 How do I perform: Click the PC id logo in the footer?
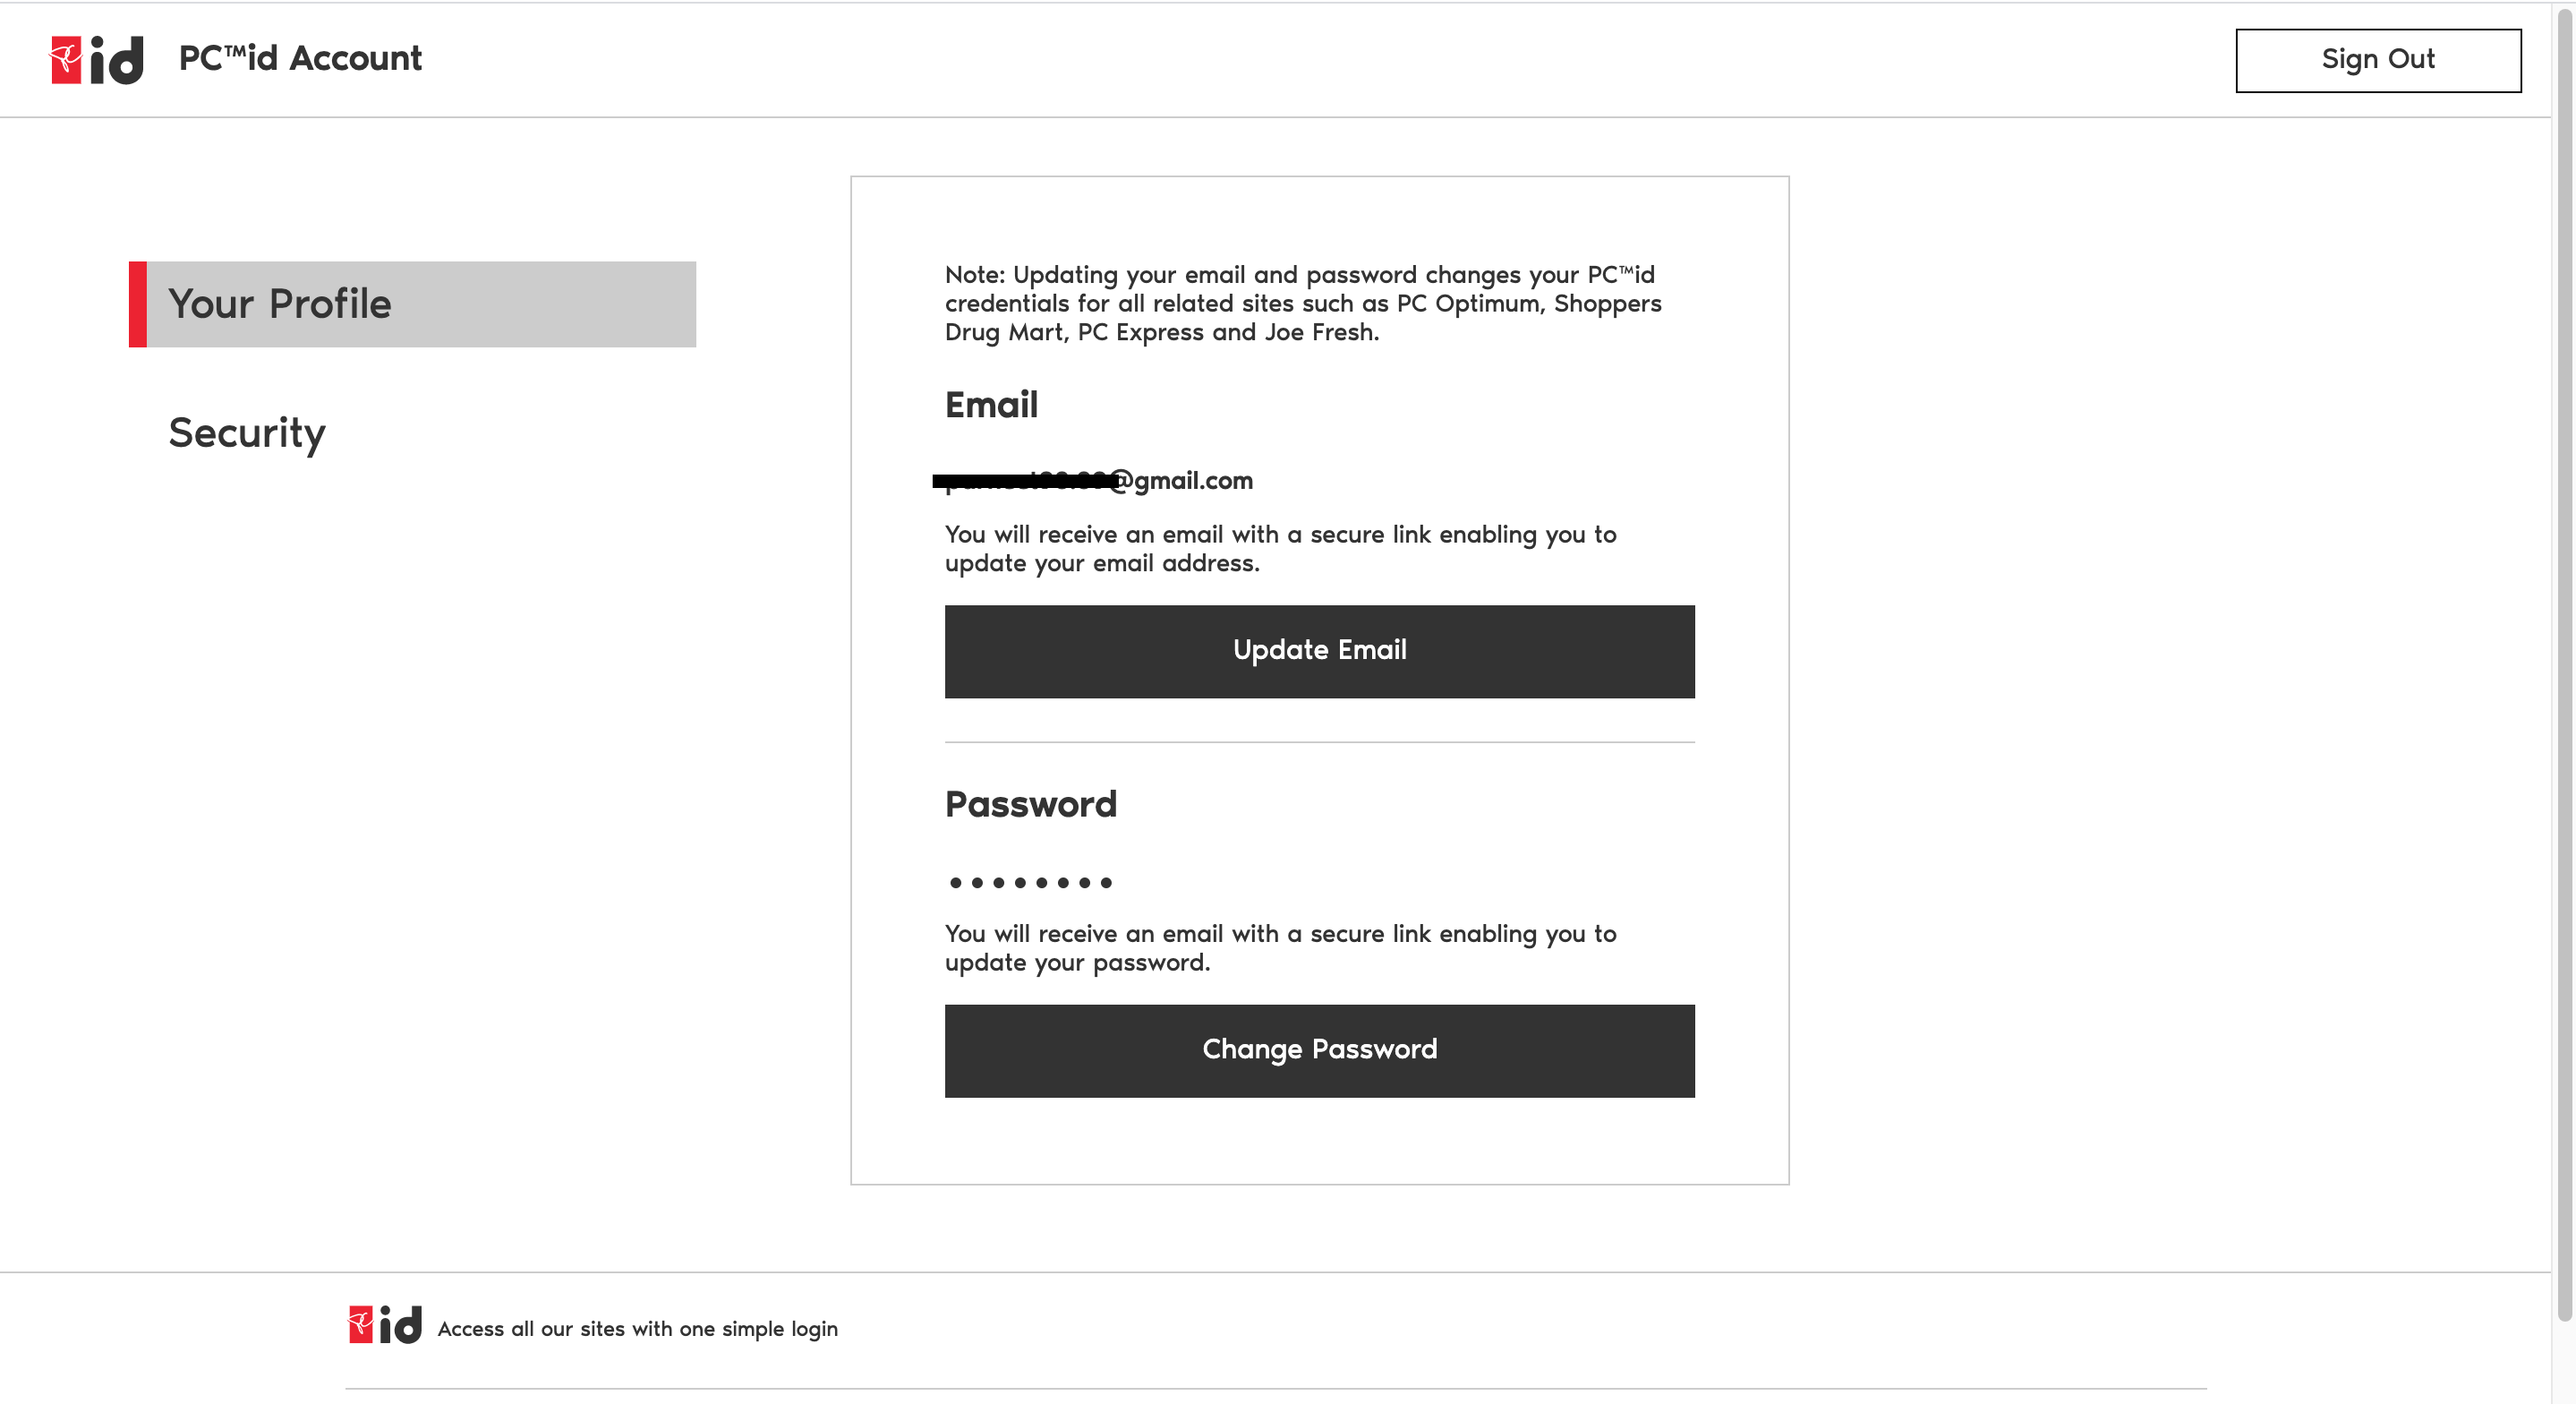pos(383,1327)
